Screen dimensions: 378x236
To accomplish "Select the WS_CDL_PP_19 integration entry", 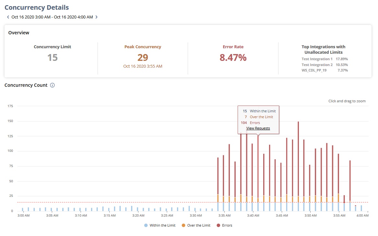I will pos(314,70).
